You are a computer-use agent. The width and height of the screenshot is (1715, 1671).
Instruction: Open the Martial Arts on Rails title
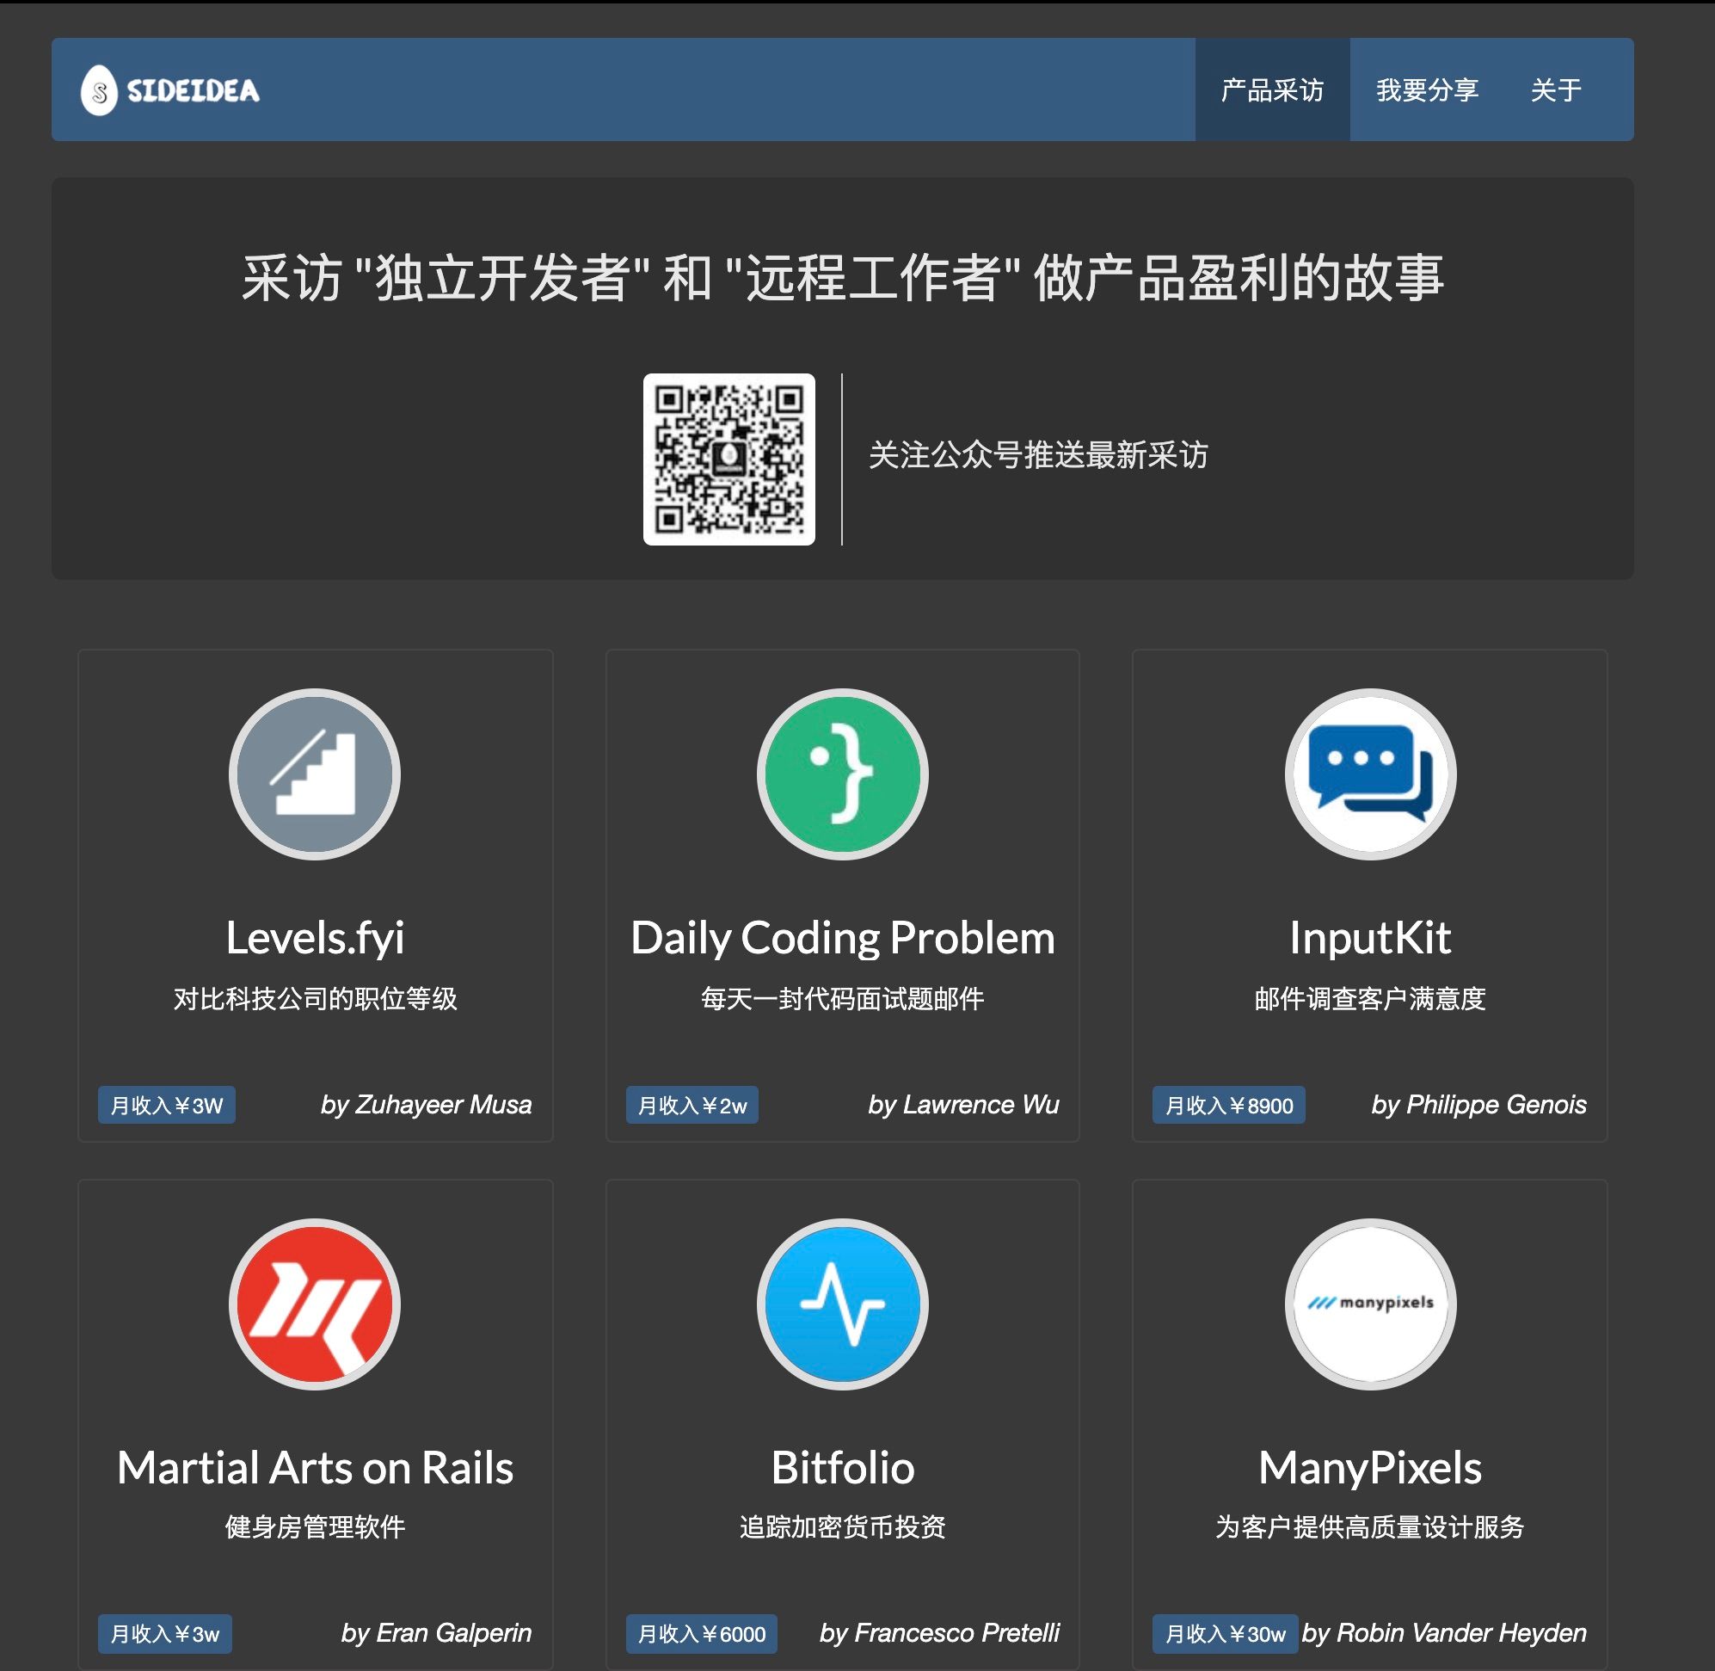[315, 1467]
